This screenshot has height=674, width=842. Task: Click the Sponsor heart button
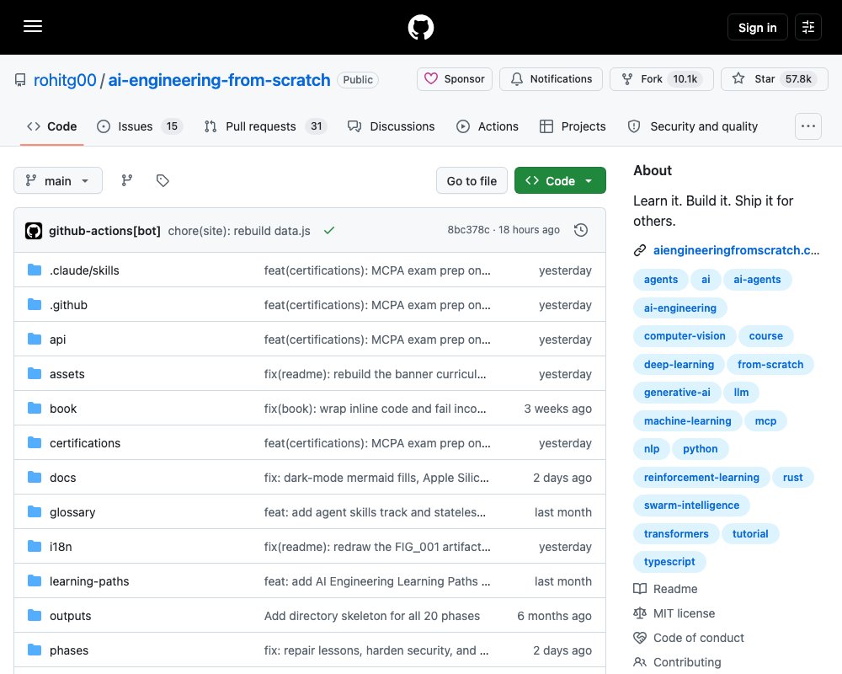tap(455, 79)
